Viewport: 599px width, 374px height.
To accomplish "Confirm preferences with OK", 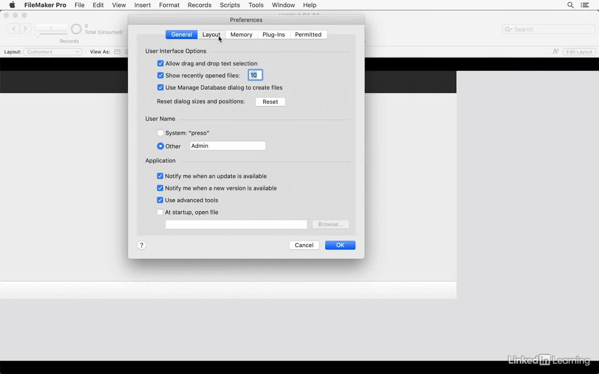I will [340, 245].
